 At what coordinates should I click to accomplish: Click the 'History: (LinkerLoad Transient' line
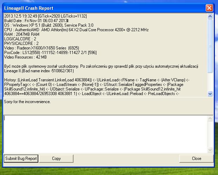97,80
